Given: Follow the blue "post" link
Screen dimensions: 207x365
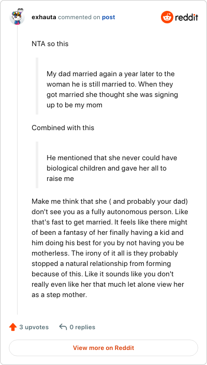Looking at the screenshot, I should pyautogui.click(x=109, y=18).
